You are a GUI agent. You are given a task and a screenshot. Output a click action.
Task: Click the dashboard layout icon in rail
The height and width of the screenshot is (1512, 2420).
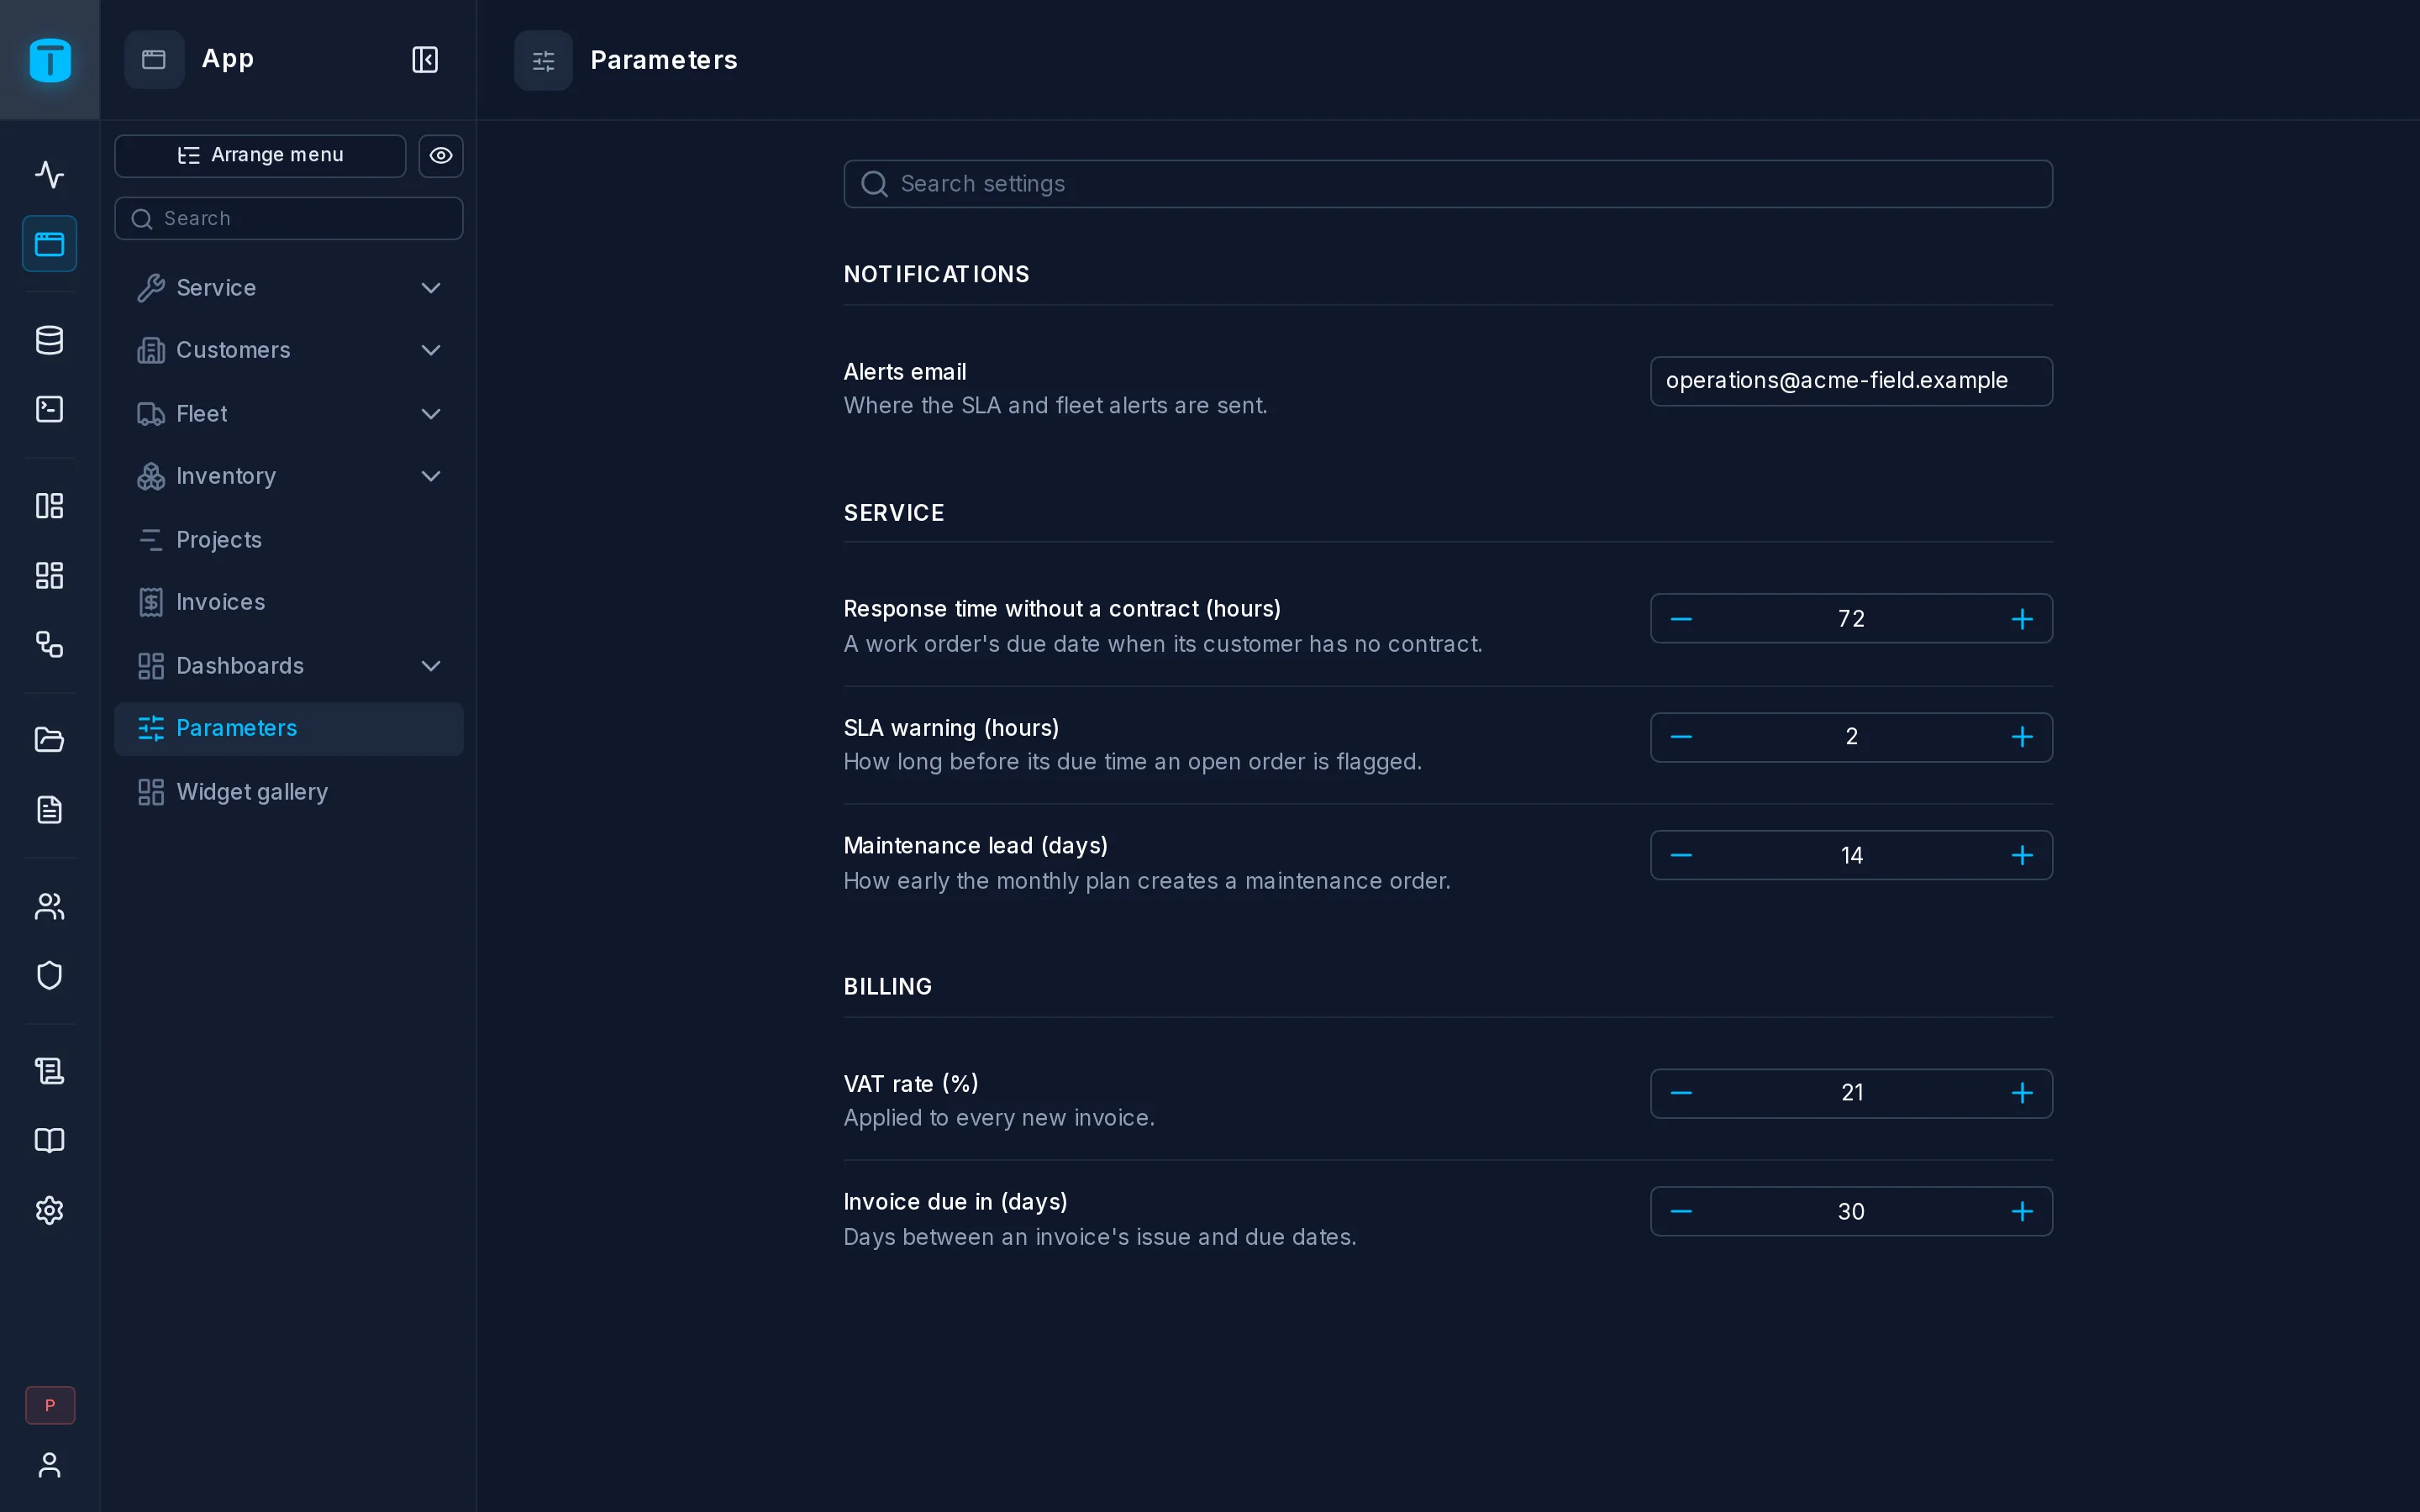(49, 506)
